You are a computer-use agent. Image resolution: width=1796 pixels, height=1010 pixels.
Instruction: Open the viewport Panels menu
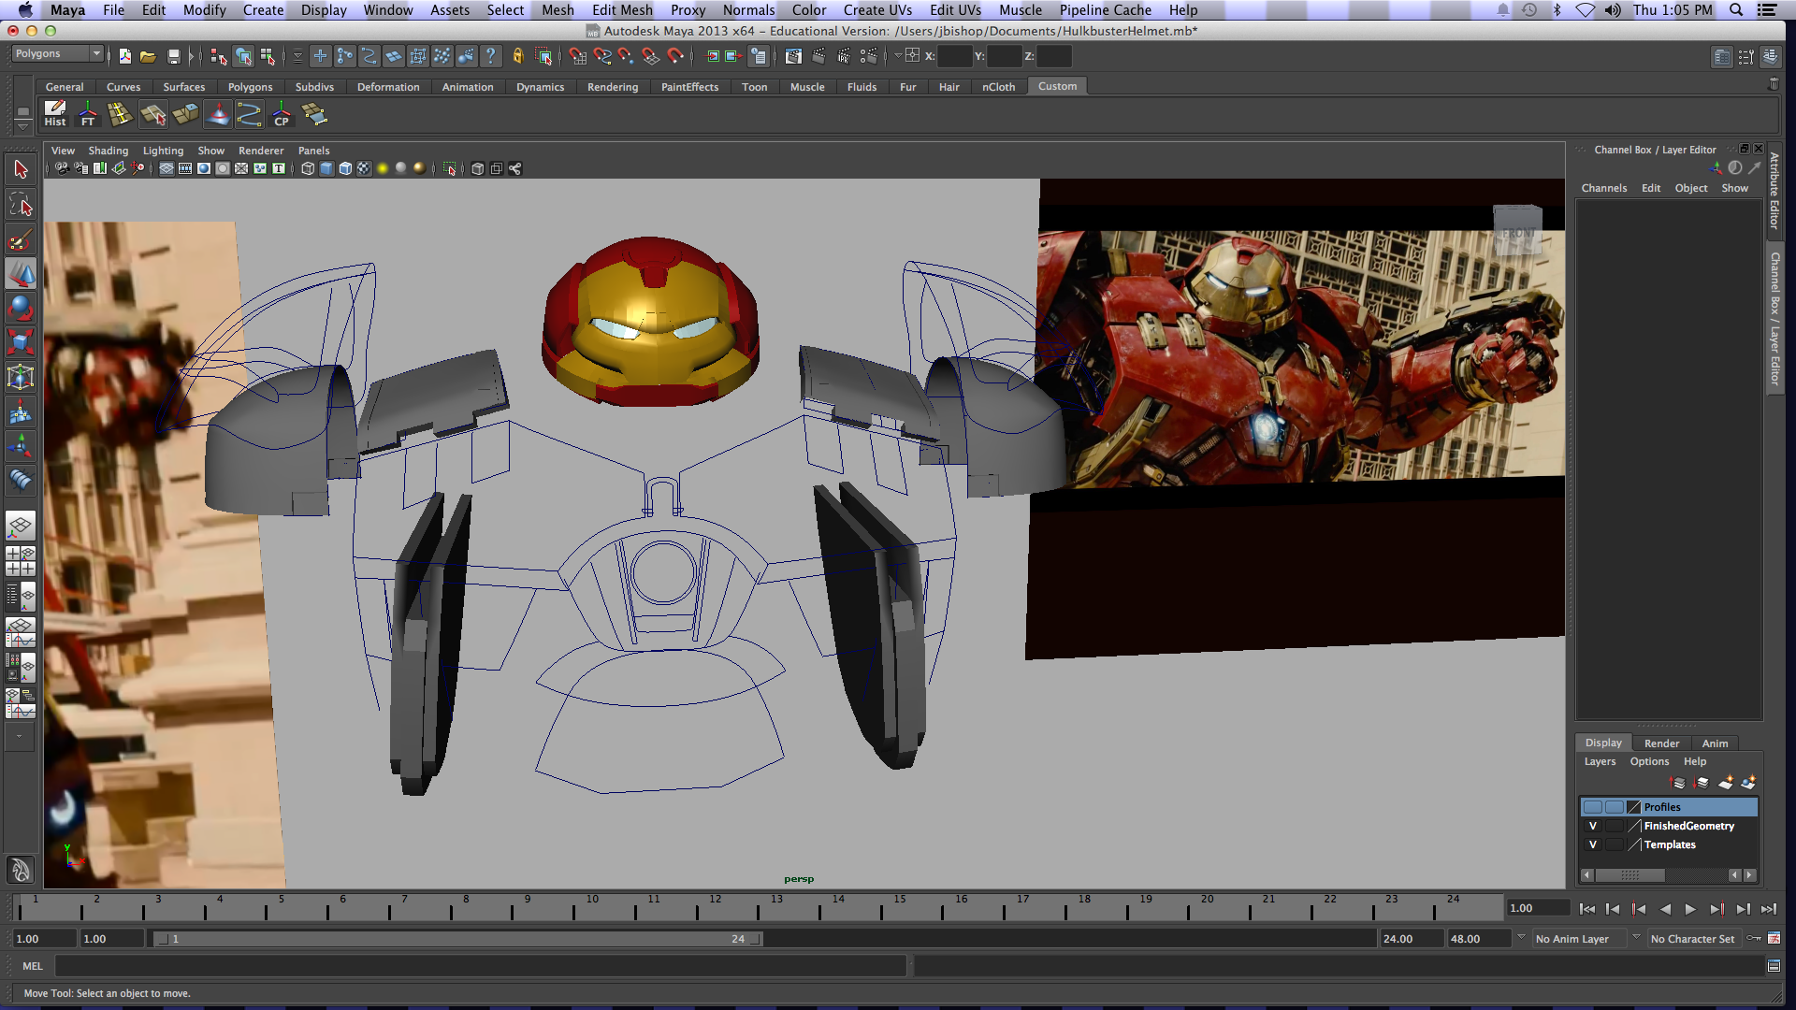pyautogui.click(x=314, y=151)
